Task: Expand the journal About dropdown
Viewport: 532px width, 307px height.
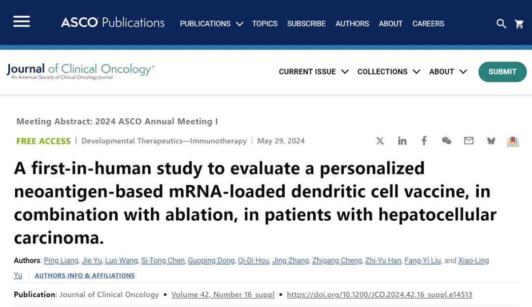Action: point(448,71)
